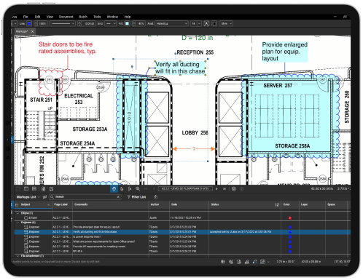
Task: Switch to side-by-side split view
Action: pyautogui.click(x=26, y=189)
